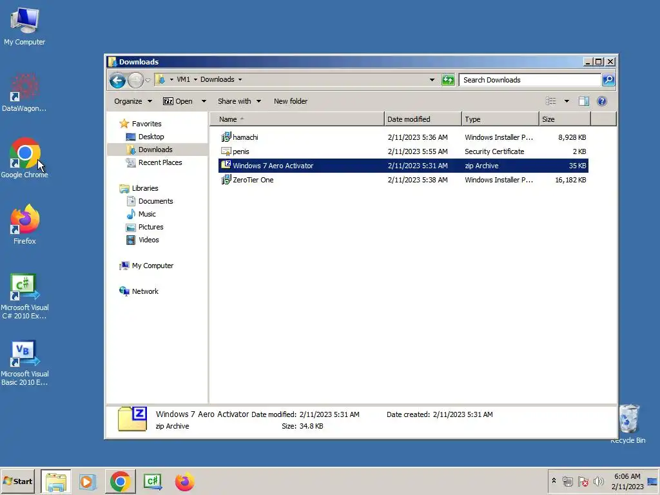Viewport: 660px width, 495px height.
Task: Open the Organize menu
Action: point(133,101)
